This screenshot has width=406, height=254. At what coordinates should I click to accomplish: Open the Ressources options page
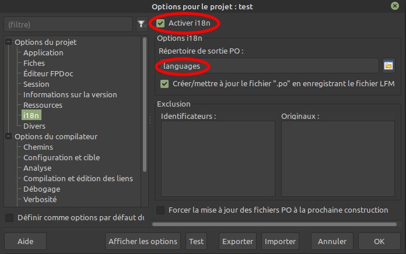click(x=43, y=105)
